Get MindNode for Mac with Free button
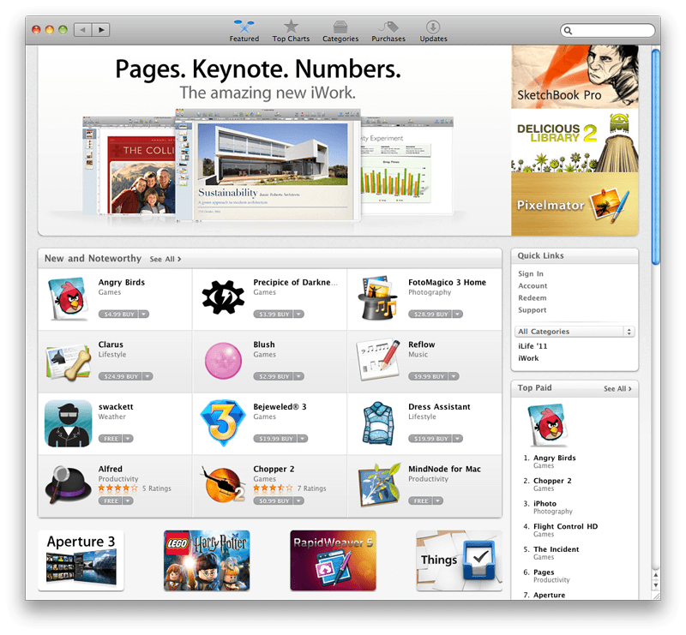 (x=420, y=500)
